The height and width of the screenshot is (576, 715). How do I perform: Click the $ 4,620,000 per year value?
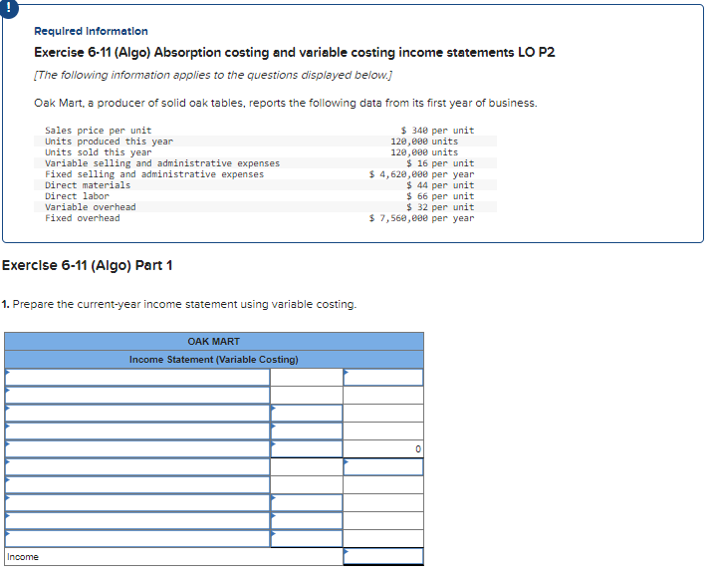click(422, 174)
